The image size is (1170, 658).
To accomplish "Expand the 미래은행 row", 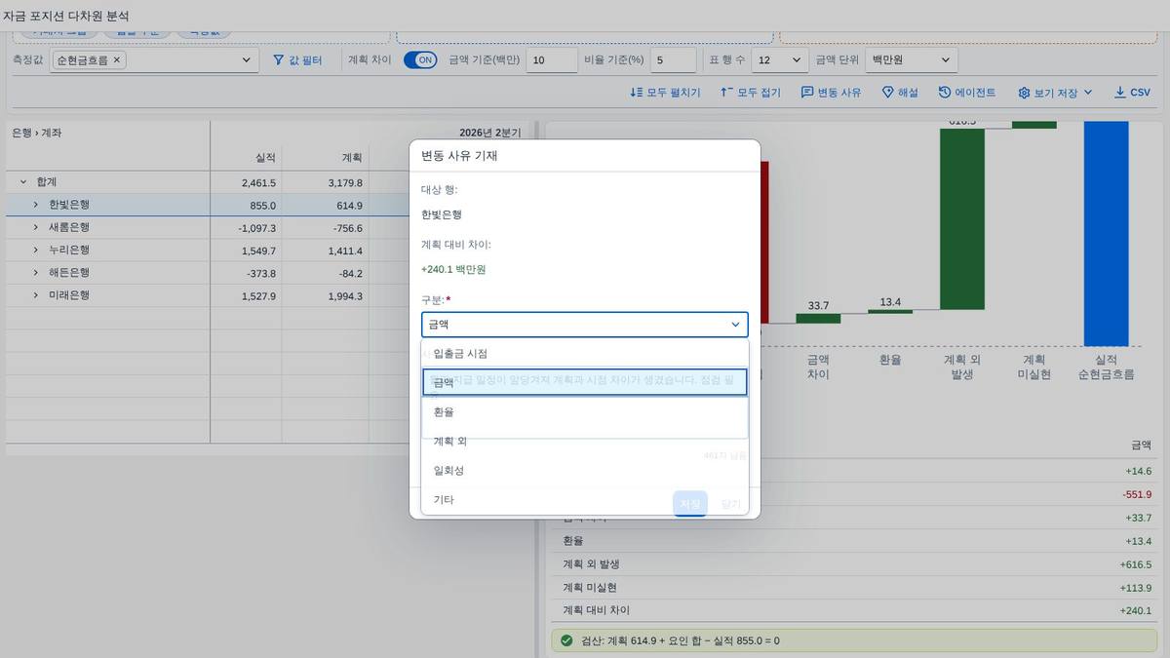I will [x=36, y=295].
